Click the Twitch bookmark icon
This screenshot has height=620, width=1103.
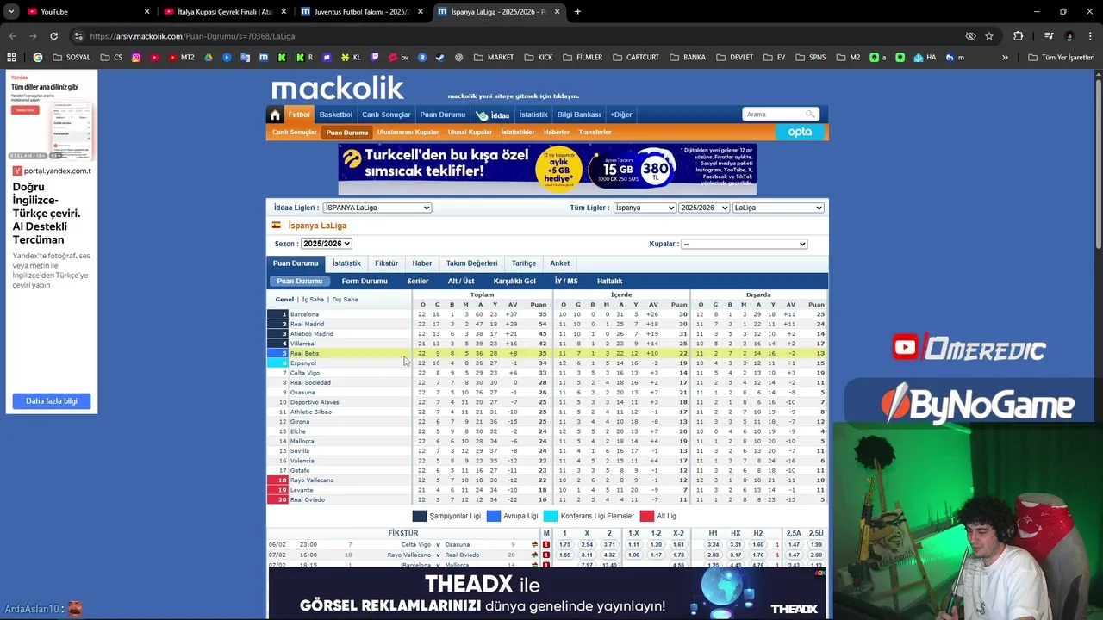click(374, 58)
